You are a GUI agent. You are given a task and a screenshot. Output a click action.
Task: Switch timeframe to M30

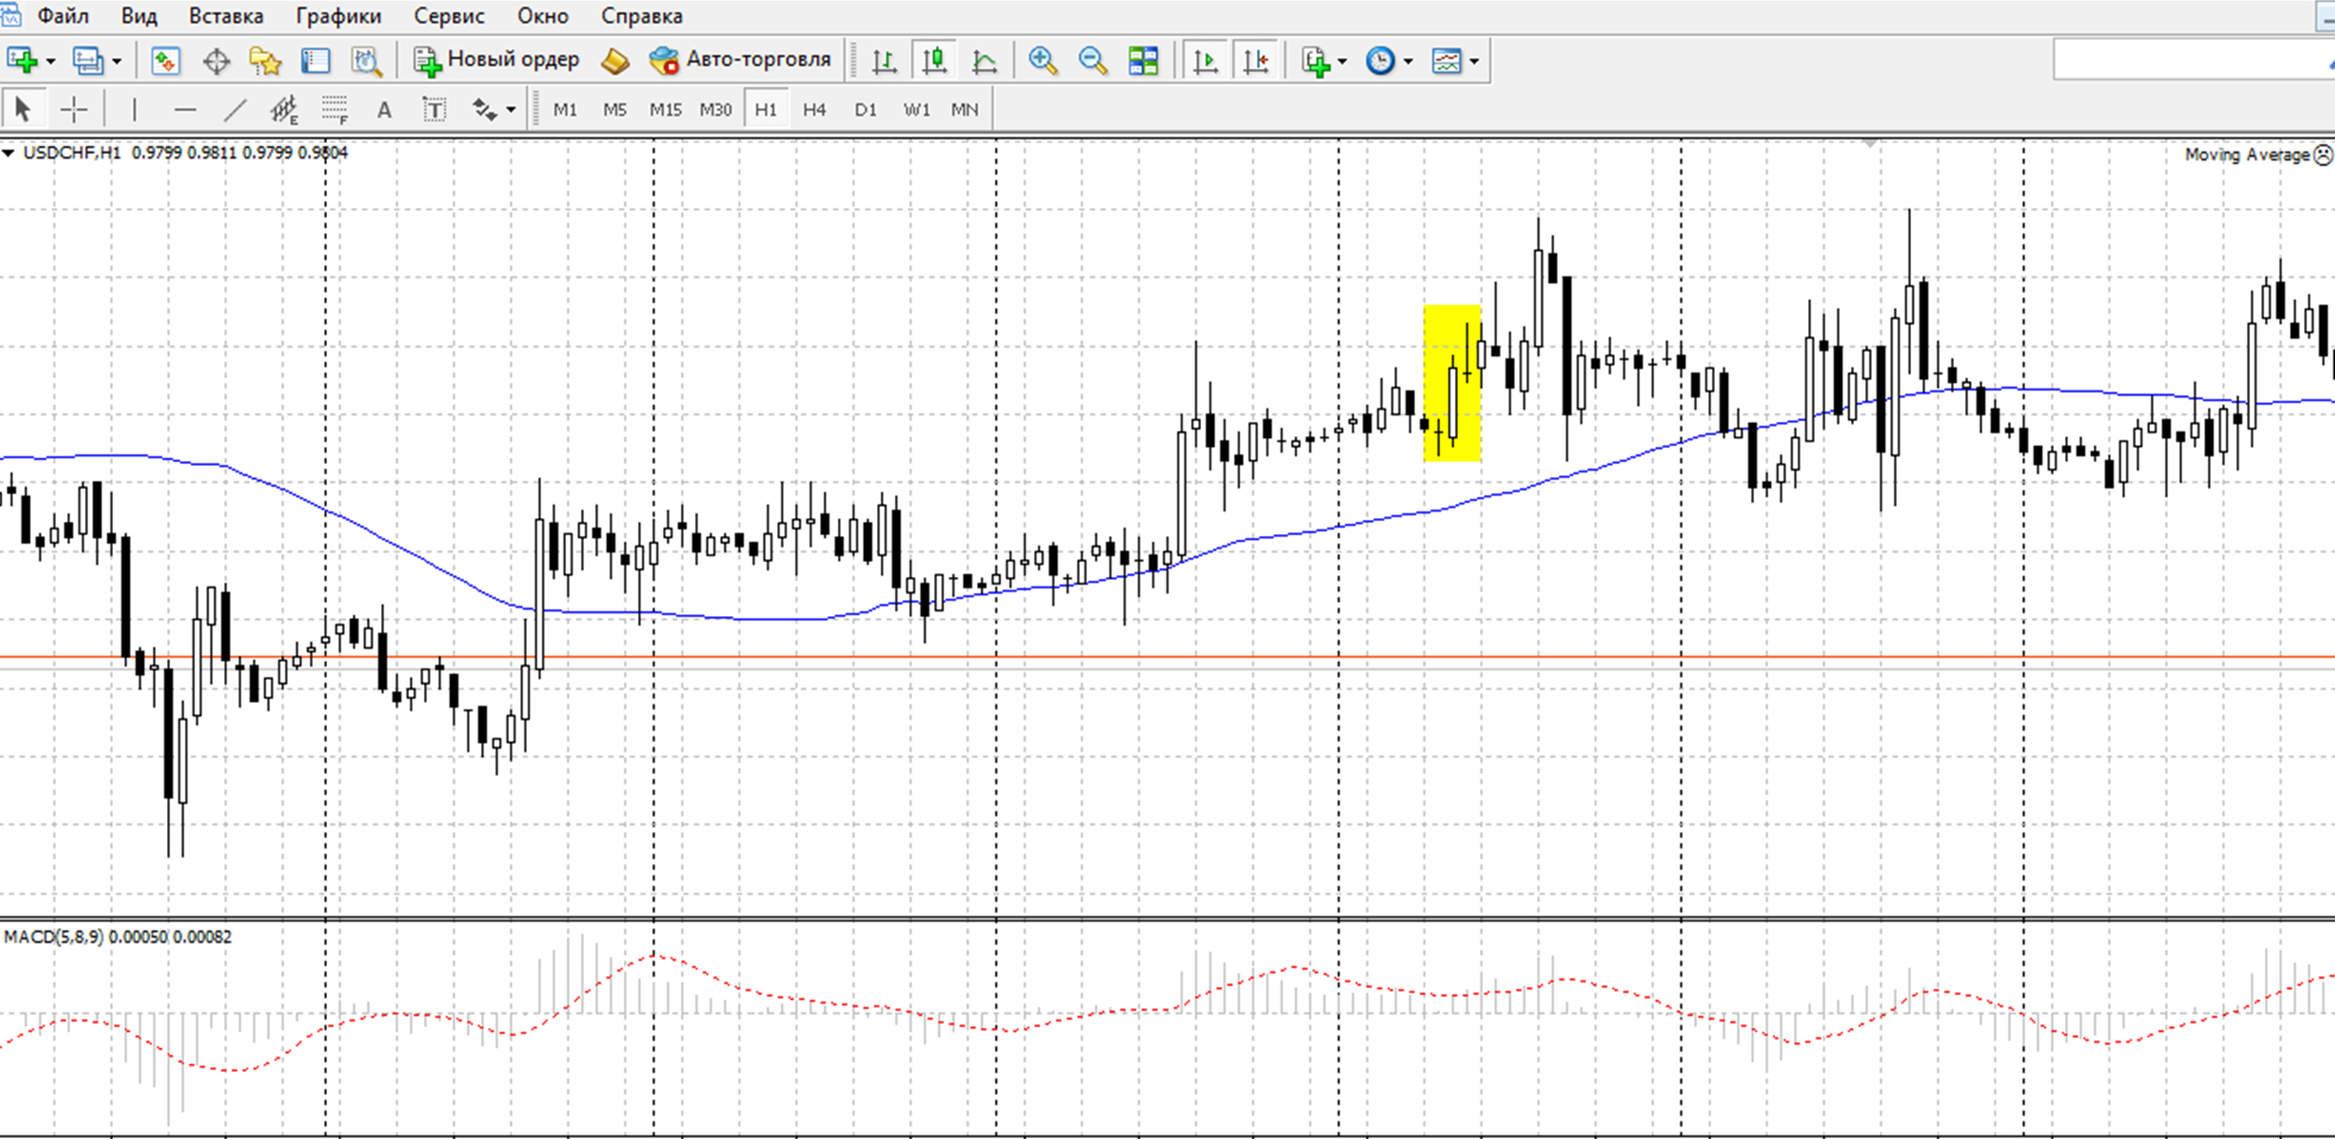715,109
